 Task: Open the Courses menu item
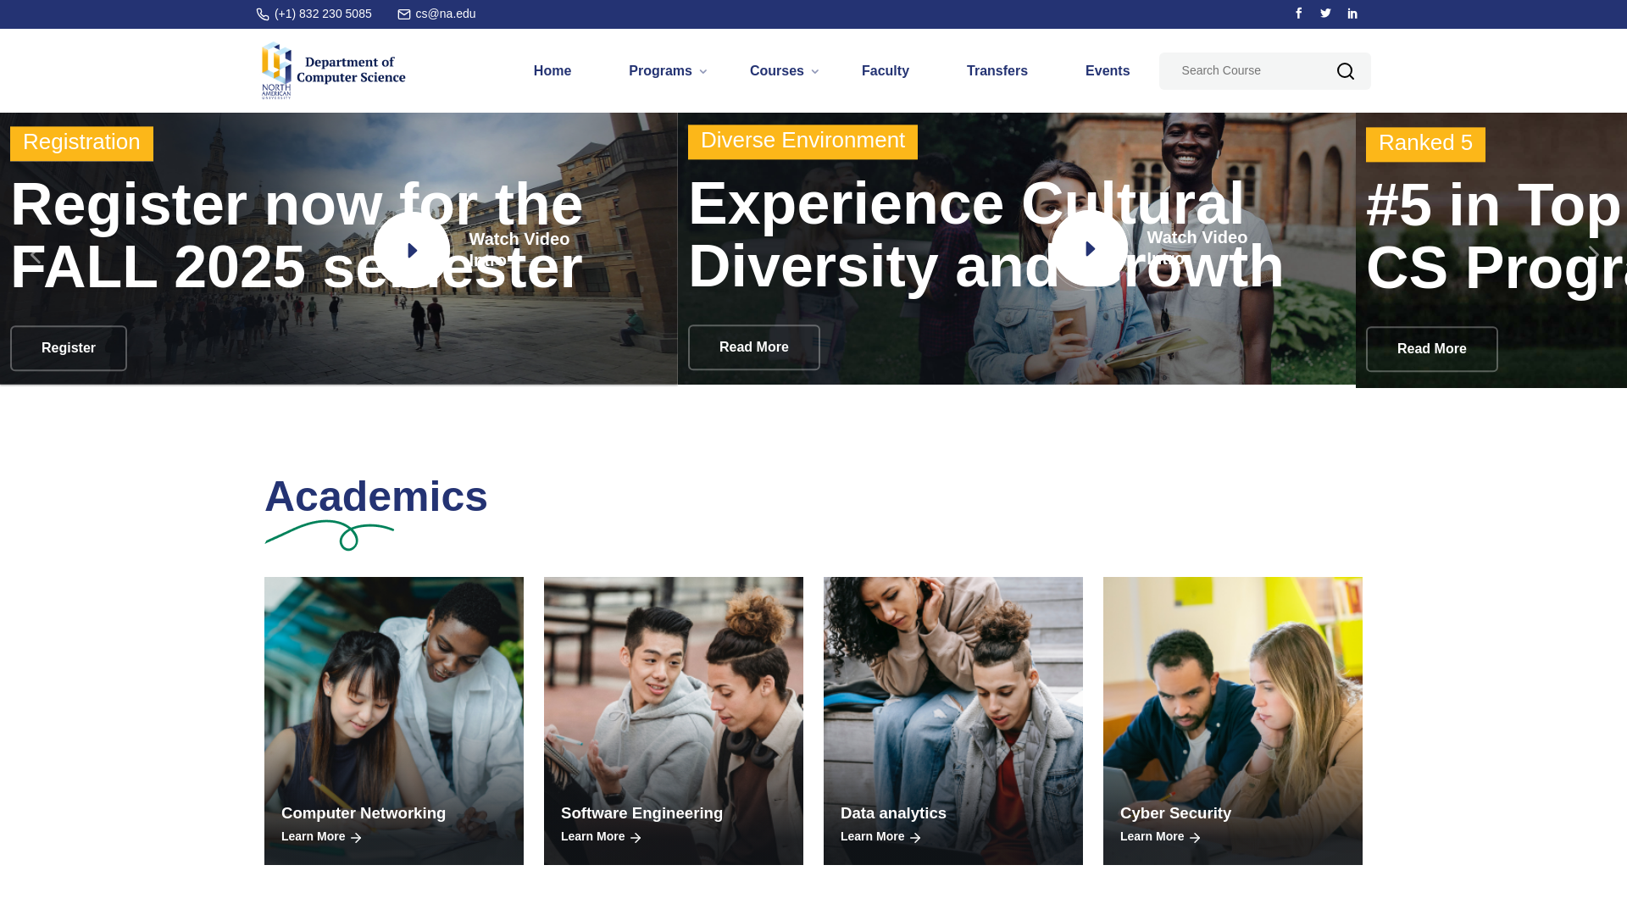click(777, 71)
